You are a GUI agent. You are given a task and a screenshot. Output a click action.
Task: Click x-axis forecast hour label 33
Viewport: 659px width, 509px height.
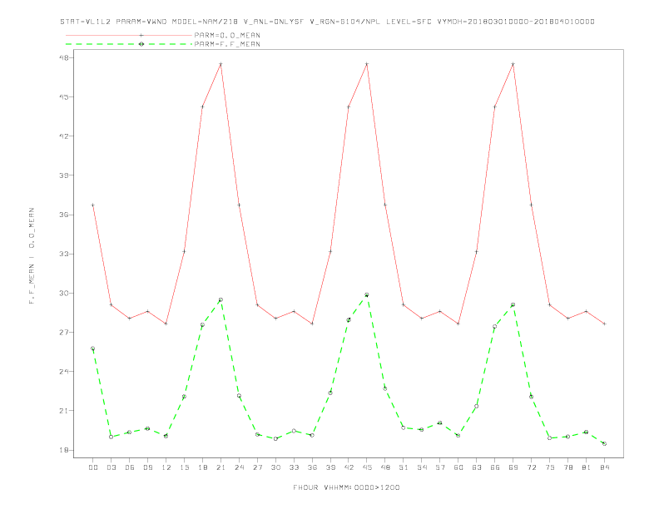pyautogui.click(x=294, y=467)
